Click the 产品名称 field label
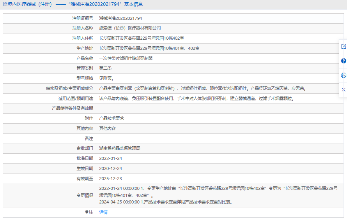Image resolution: width=347 pixels, height=221 pixels. click(x=85, y=58)
